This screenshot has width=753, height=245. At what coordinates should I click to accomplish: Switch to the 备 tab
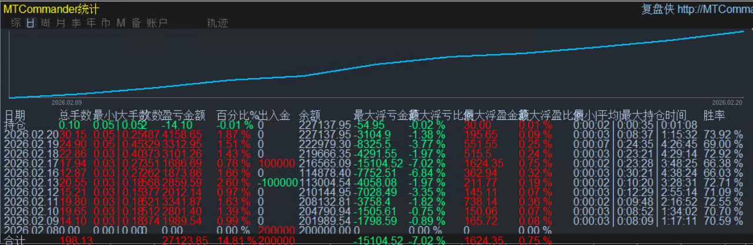pos(136,23)
